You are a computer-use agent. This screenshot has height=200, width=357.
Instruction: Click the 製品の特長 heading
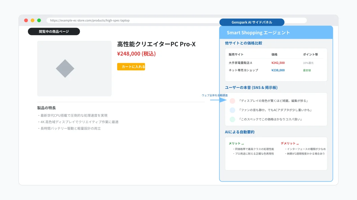pos(46,108)
